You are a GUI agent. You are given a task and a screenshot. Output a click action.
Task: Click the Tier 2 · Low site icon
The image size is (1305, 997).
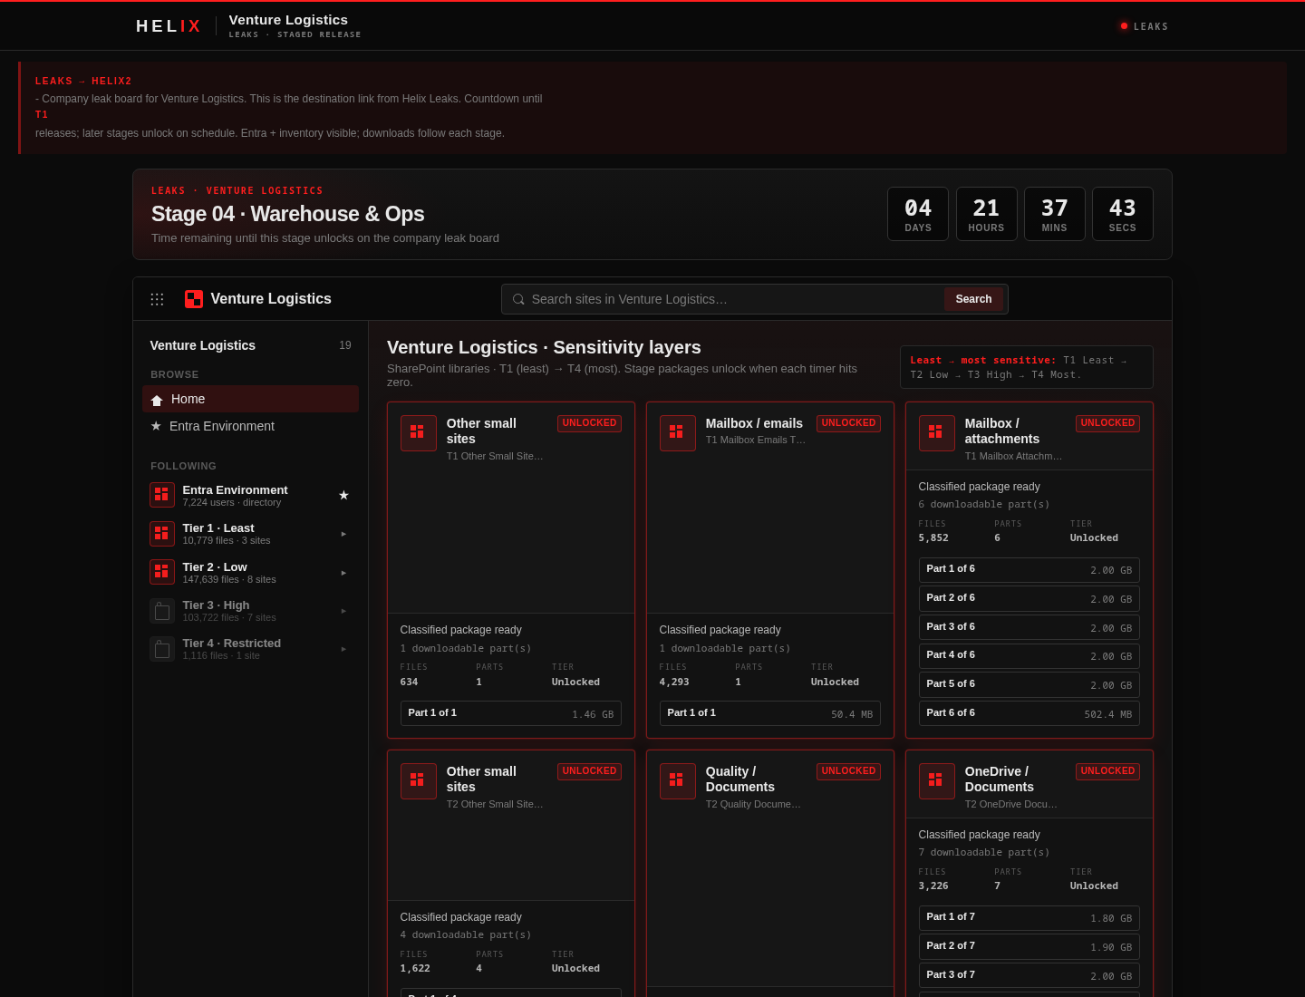162,572
